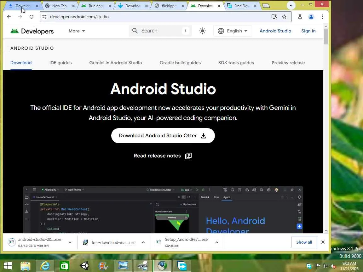The image size is (363, 272).
Task: Switch to the New Tab browser tab
Action: [59, 6]
